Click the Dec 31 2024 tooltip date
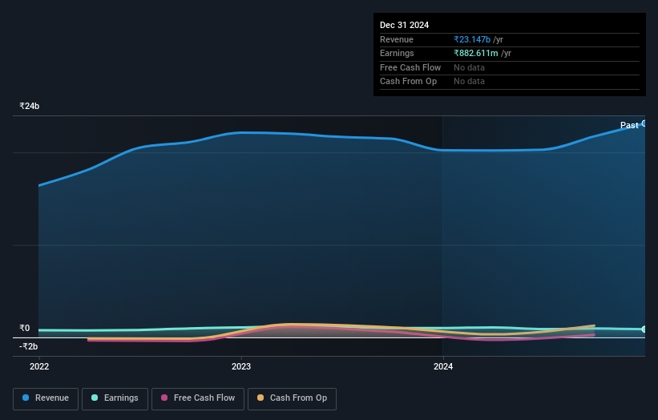The width and height of the screenshot is (658, 420). click(x=404, y=25)
